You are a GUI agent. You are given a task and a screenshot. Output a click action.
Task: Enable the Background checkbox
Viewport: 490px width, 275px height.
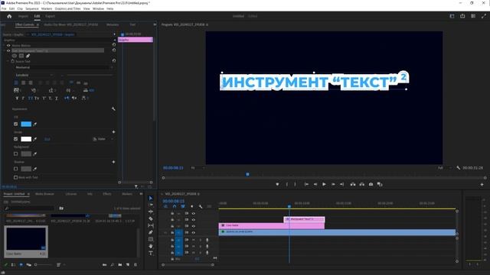tap(15, 154)
